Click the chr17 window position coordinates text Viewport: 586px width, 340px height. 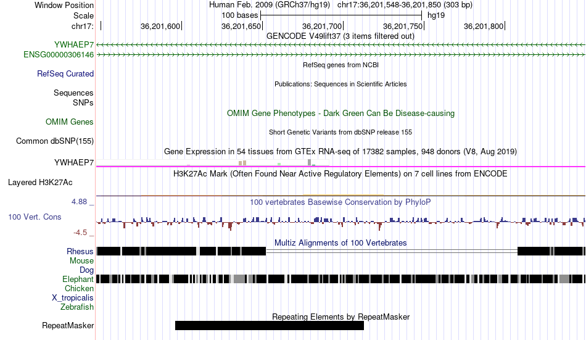(x=405, y=5)
